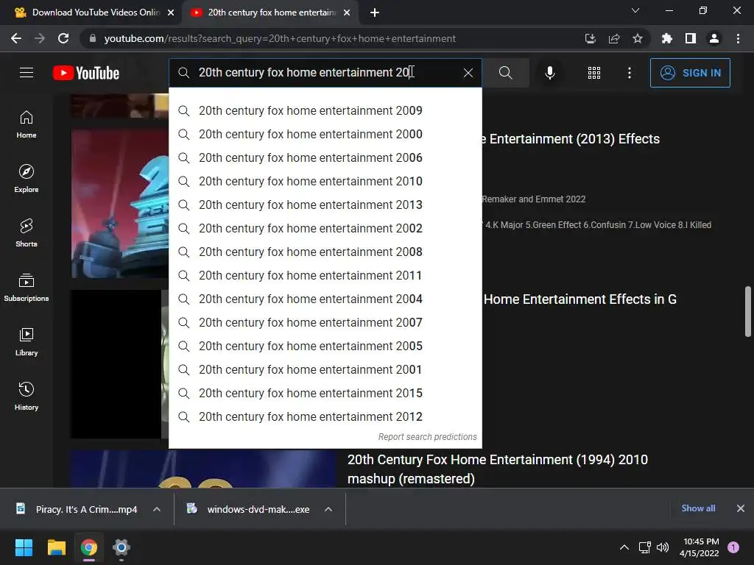Viewport: 754px width, 565px height.
Task: Click the address bar URL
Action: pyautogui.click(x=280, y=38)
